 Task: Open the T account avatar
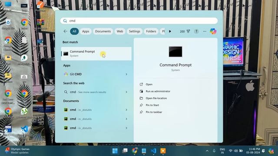(x=196, y=31)
